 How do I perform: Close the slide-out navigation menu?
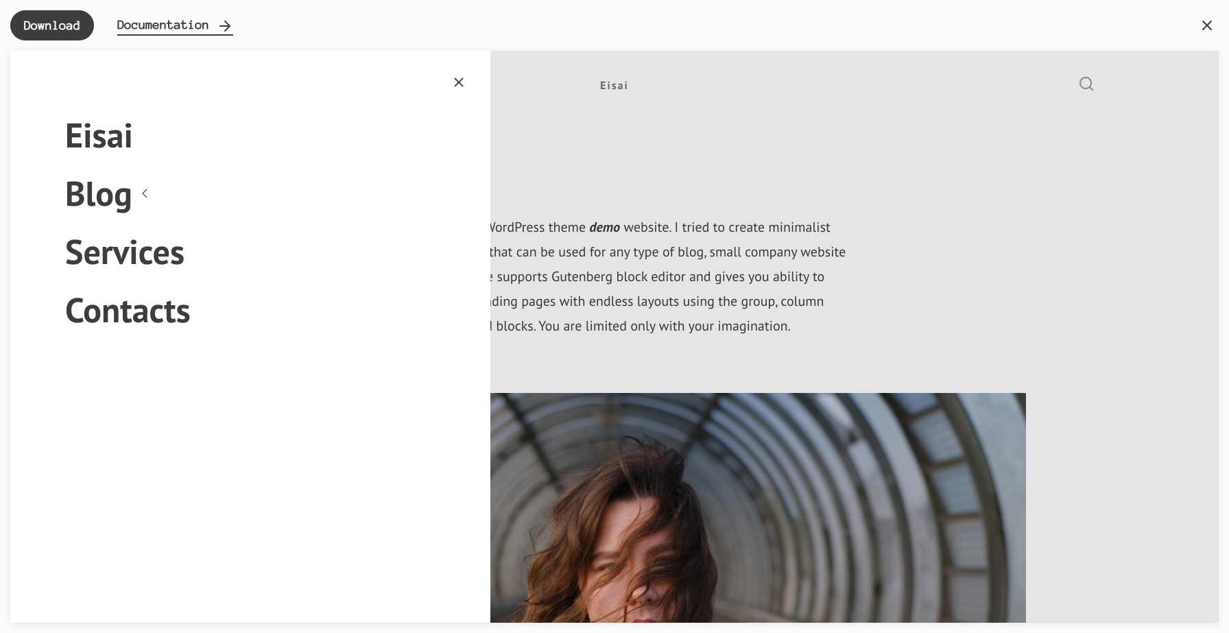(x=459, y=82)
